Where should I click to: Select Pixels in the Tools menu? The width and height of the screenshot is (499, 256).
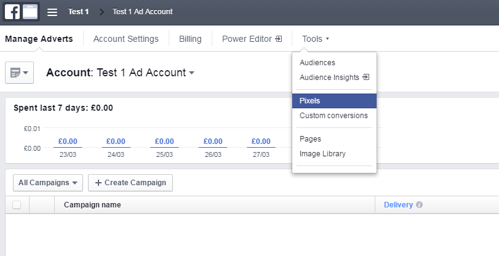coord(334,101)
